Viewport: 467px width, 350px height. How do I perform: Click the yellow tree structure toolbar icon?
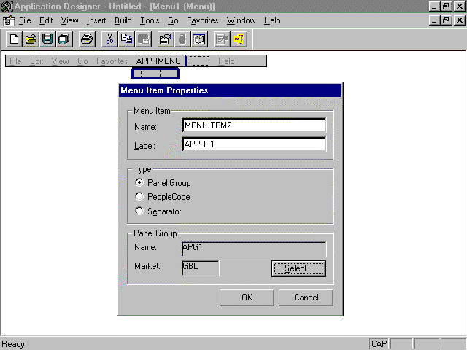(239, 39)
